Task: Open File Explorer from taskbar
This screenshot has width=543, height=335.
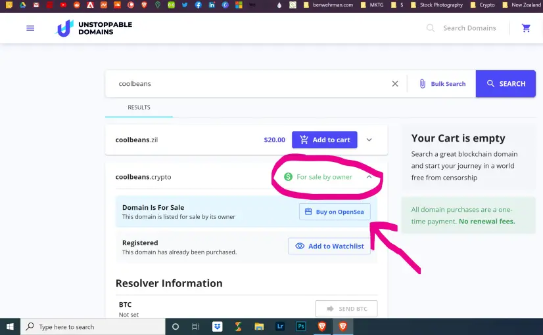Action: pos(259,326)
